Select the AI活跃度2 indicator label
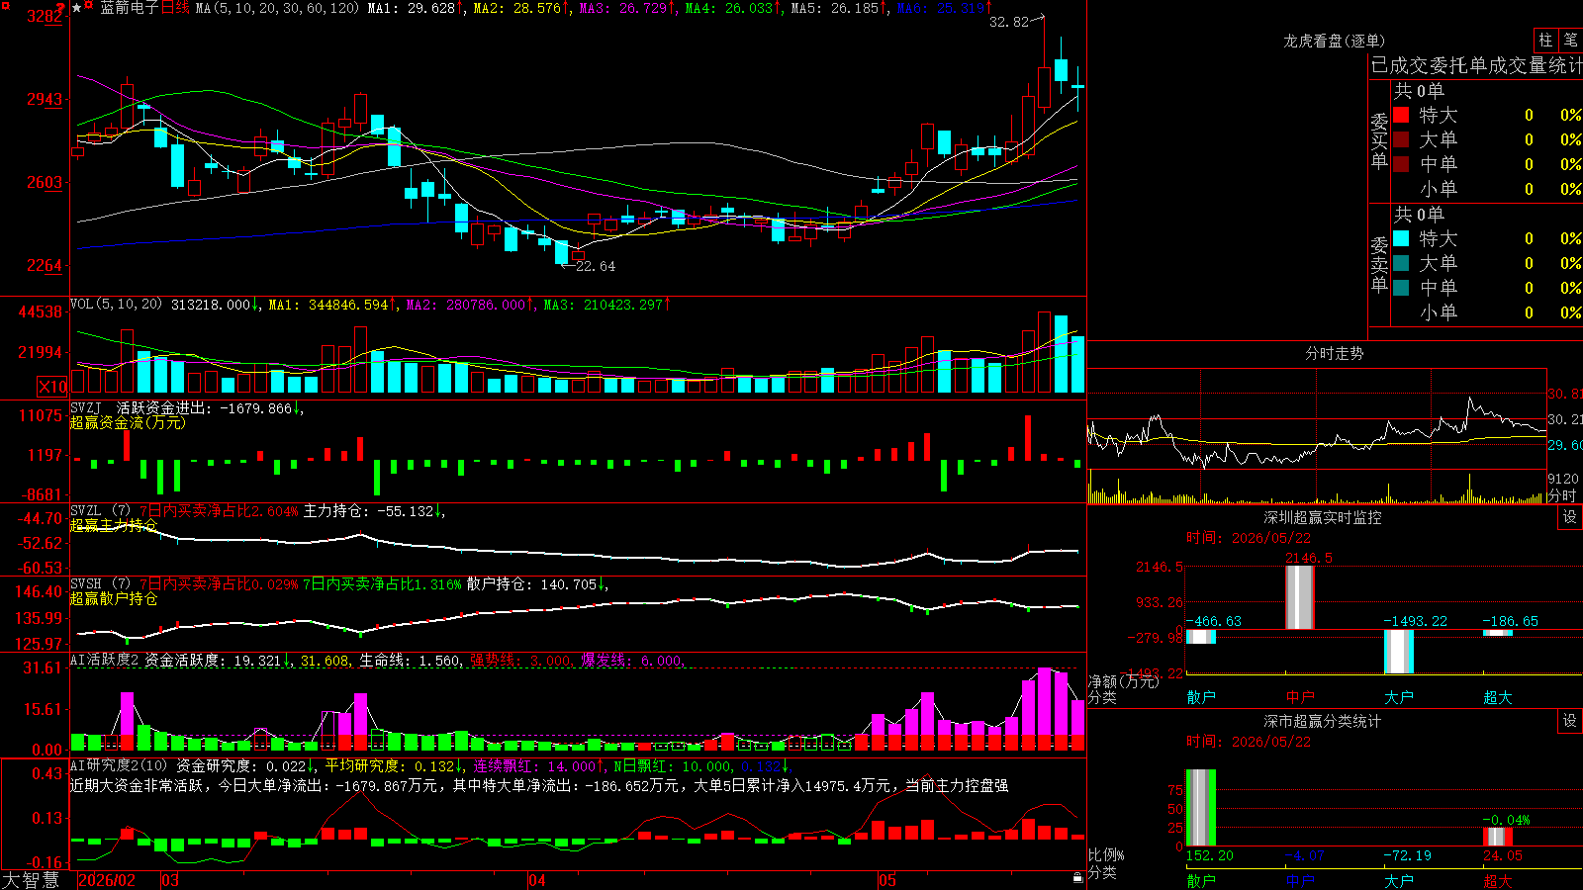Image resolution: width=1583 pixels, height=890 pixels. point(105,661)
